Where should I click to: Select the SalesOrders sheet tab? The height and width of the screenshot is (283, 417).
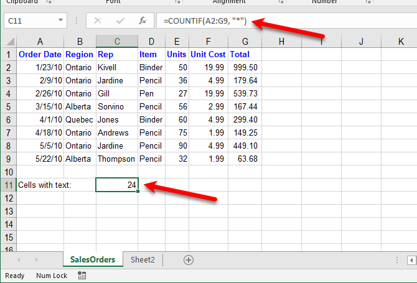(x=93, y=260)
